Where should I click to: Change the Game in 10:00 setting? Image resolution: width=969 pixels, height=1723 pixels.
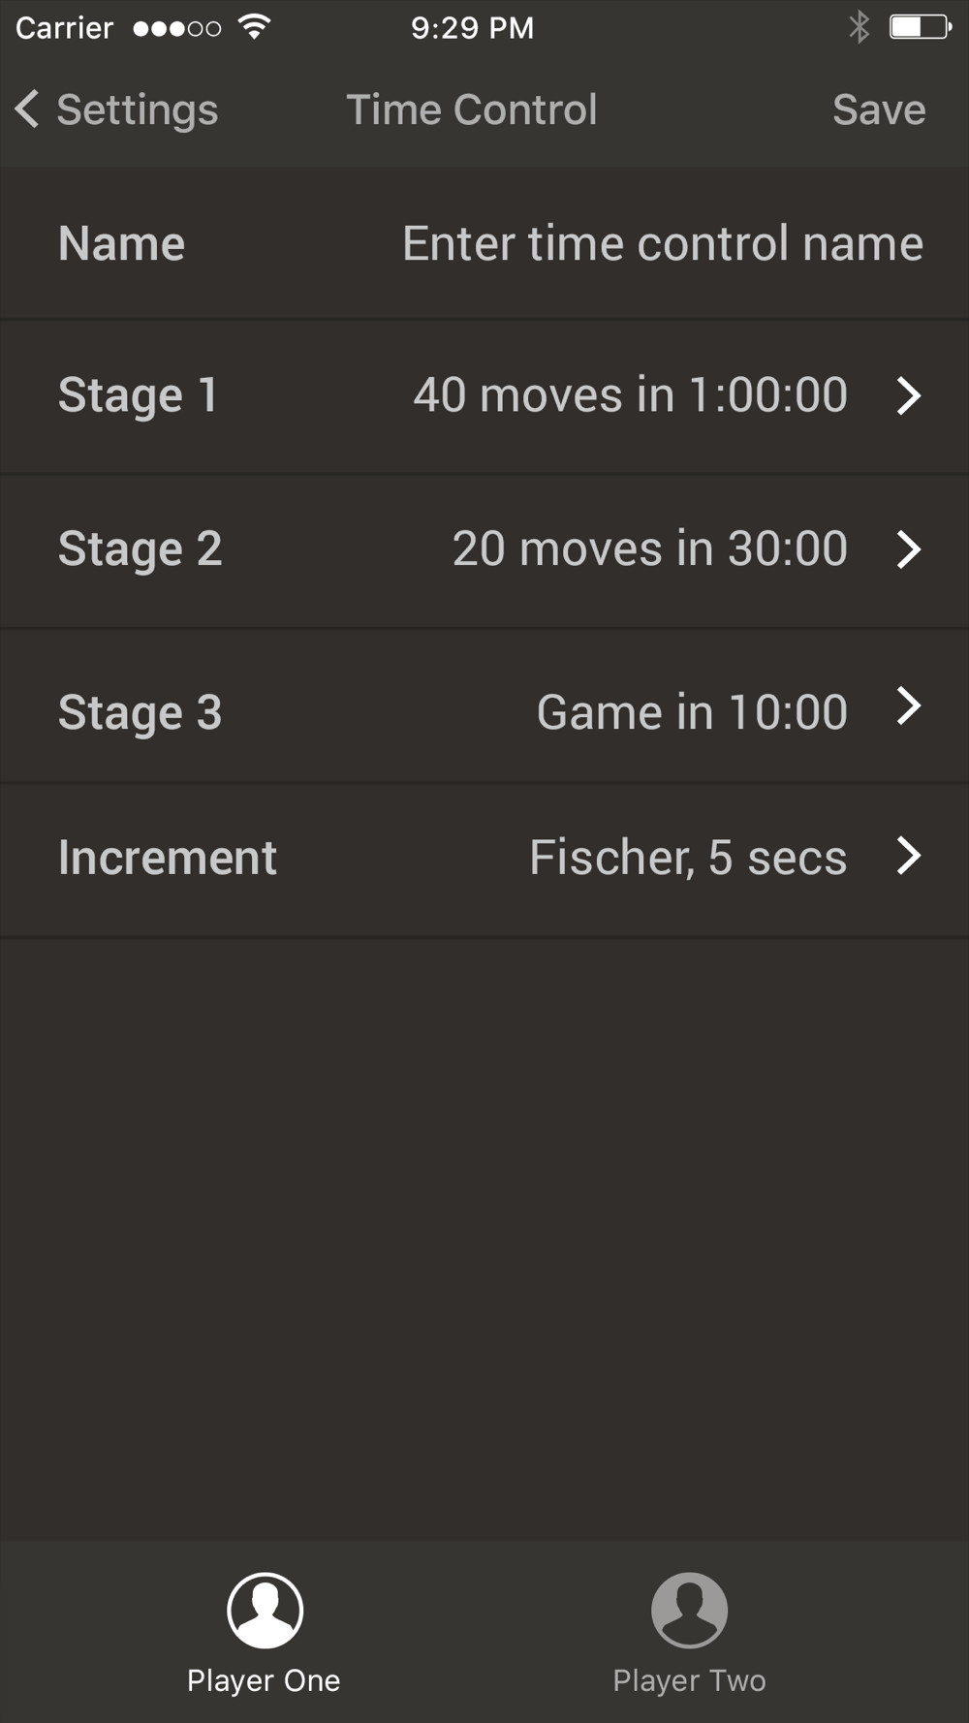pos(692,712)
